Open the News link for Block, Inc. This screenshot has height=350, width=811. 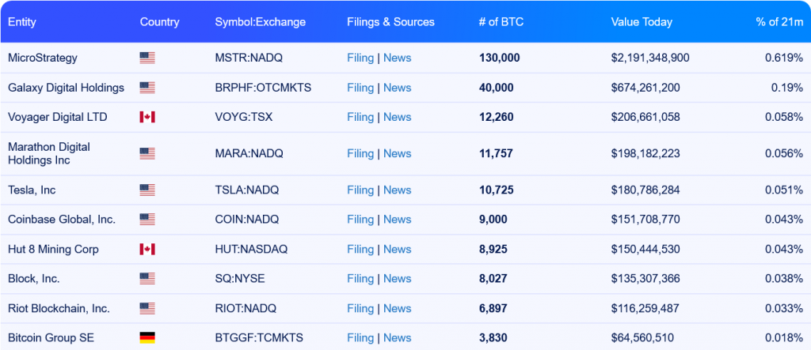(x=397, y=278)
